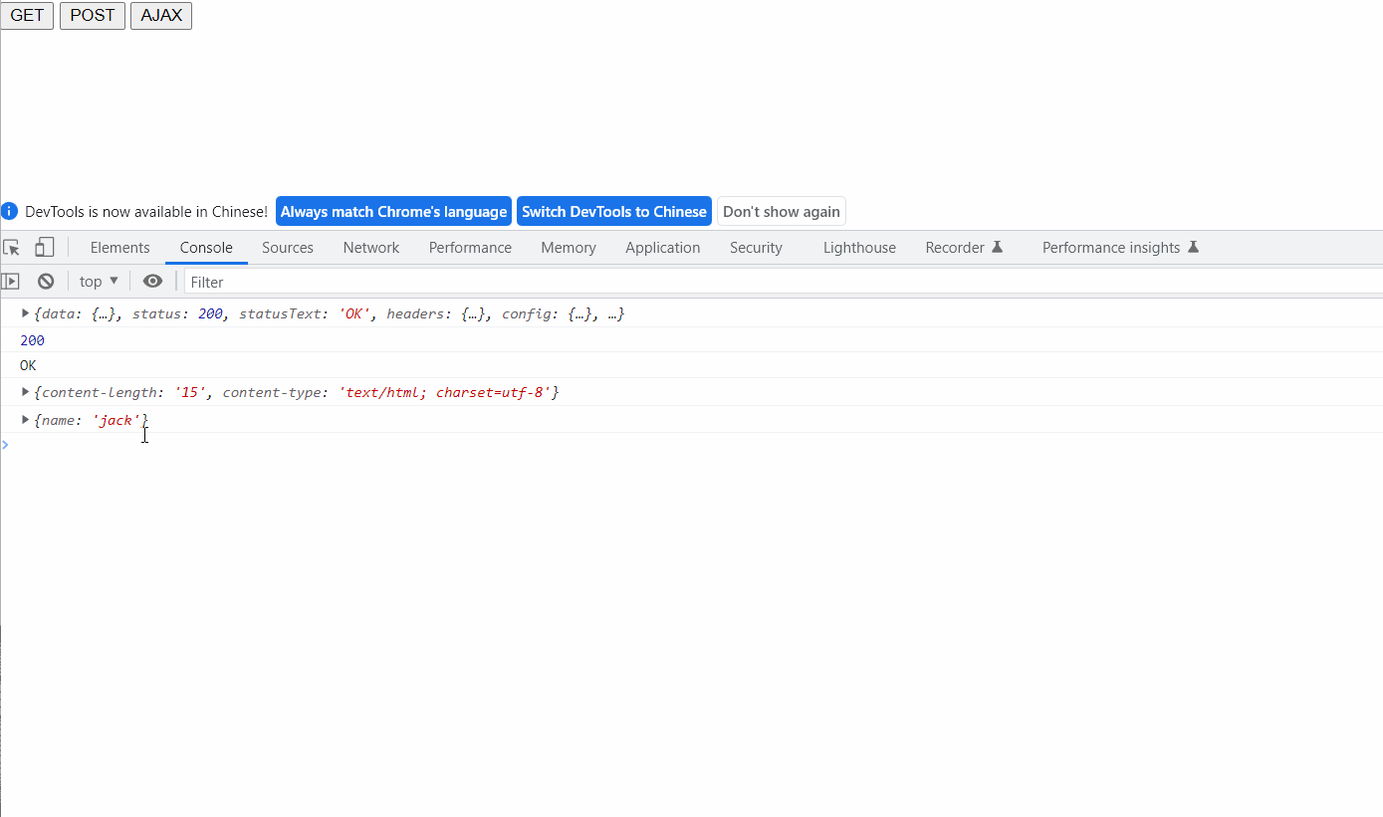Clear the console with the ban icon
The height and width of the screenshot is (817, 1383).
[x=46, y=282]
